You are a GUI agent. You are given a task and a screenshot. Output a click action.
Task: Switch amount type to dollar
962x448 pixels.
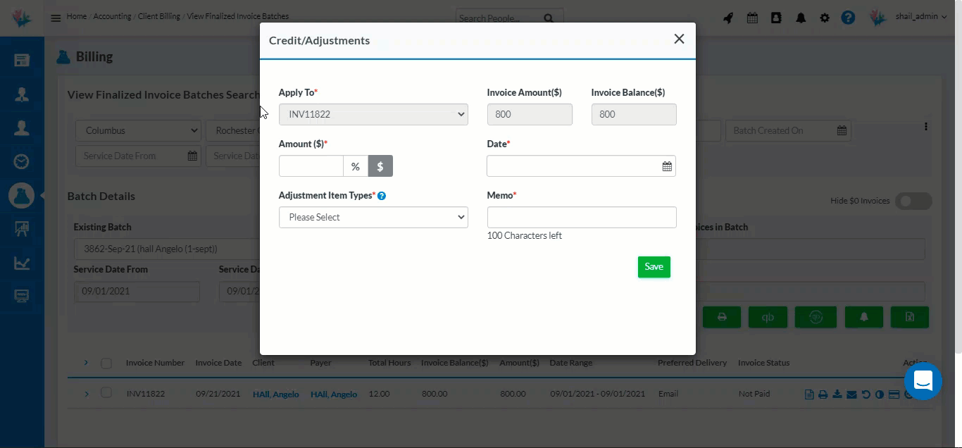[x=380, y=166]
